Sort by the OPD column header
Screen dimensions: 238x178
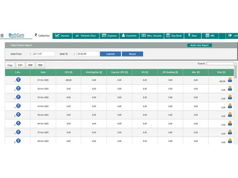tap(69, 72)
